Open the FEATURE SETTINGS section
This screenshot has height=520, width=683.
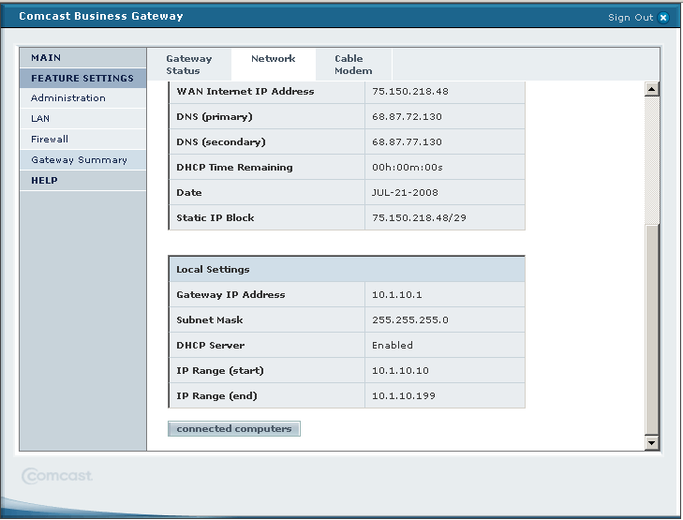coord(82,78)
